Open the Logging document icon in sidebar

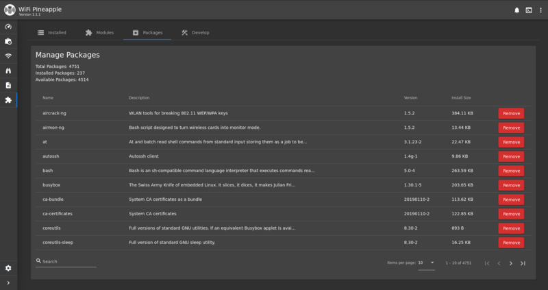[x=8, y=85]
